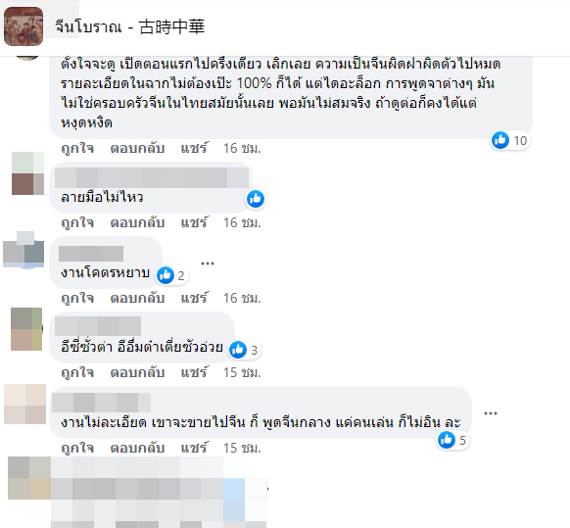Click ตอบกลับ under ลายมือไม่ไหว comment
Viewport: 570px width, 528px height.
coord(137,223)
